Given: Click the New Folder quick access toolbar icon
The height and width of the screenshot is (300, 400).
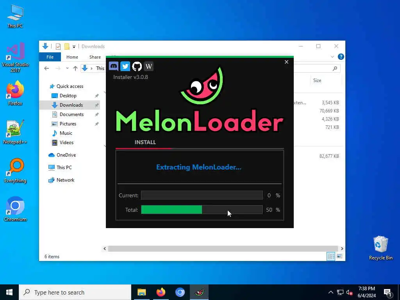Looking at the screenshot, I should 67,46.
